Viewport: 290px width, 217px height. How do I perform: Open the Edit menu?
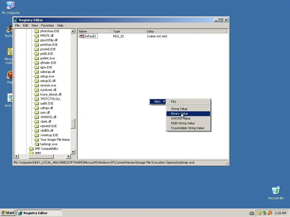25,25
